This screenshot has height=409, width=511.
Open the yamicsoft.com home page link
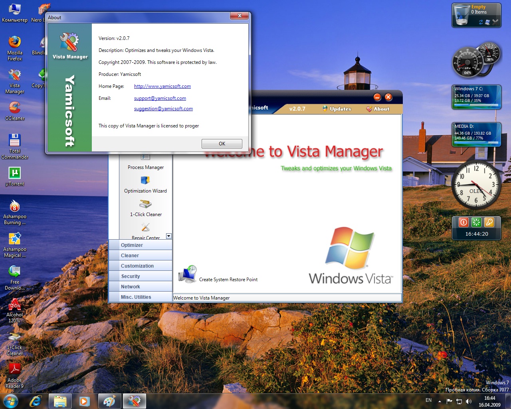pyautogui.click(x=162, y=86)
